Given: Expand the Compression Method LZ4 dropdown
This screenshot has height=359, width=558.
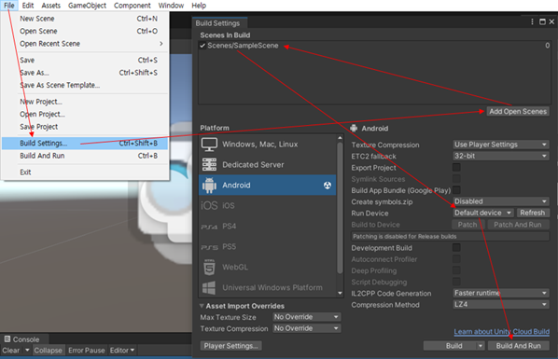Looking at the screenshot, I should pos(501,305).
